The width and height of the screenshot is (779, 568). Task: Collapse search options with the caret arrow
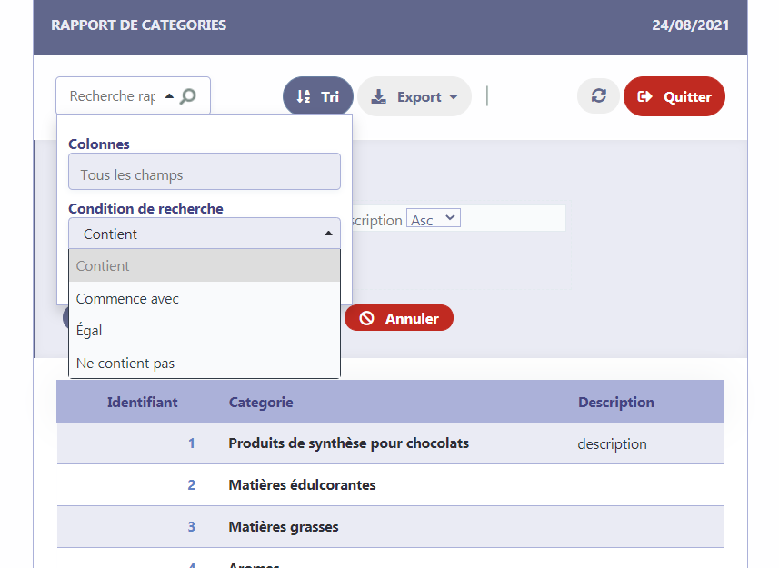(169, 95)
